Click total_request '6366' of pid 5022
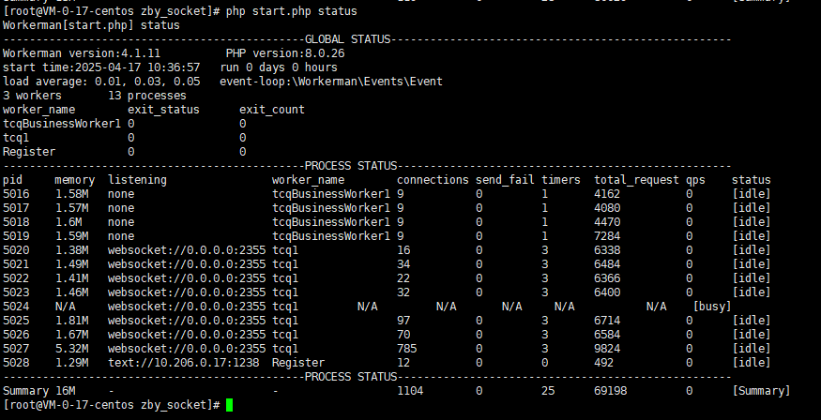821x420 pixels. point(607,278)
